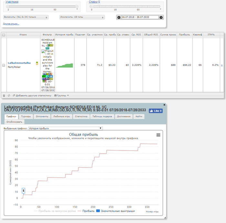Sort by the Прибыль column header

coord(184,35)
